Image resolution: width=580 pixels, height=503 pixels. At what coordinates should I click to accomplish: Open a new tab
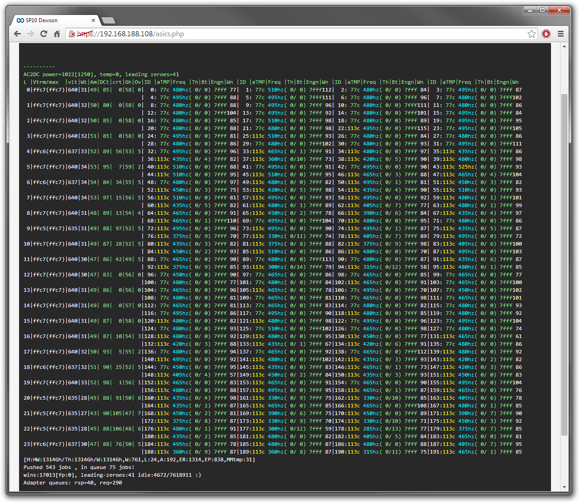(108, 20)
